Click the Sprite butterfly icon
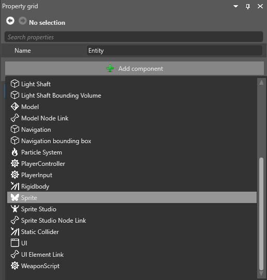 pyautogui.click(x=15, y=197)
